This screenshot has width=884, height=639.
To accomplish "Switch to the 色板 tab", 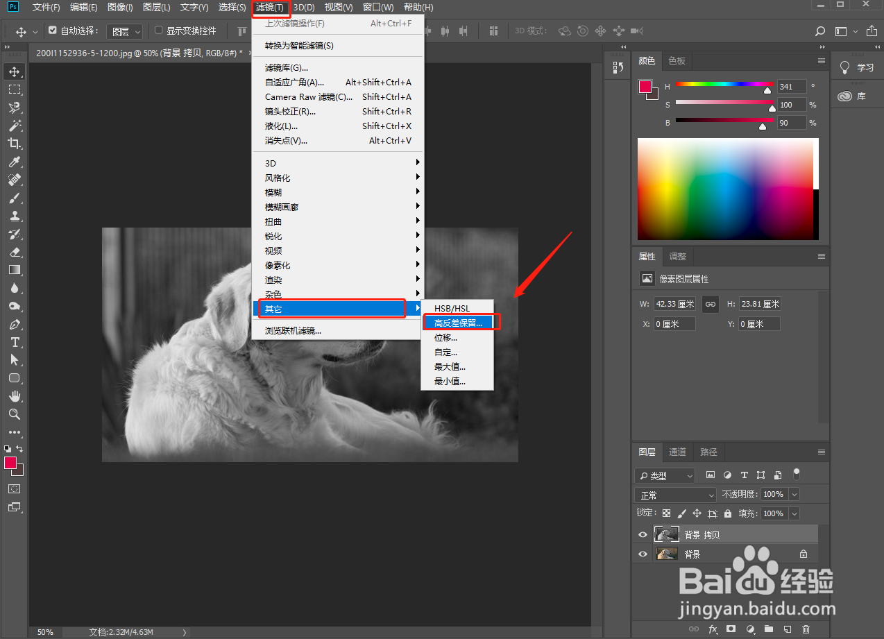I will click(677, 60).
